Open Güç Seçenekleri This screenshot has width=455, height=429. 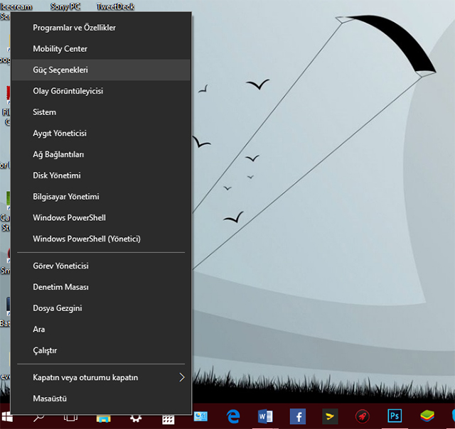click(101, 70)
